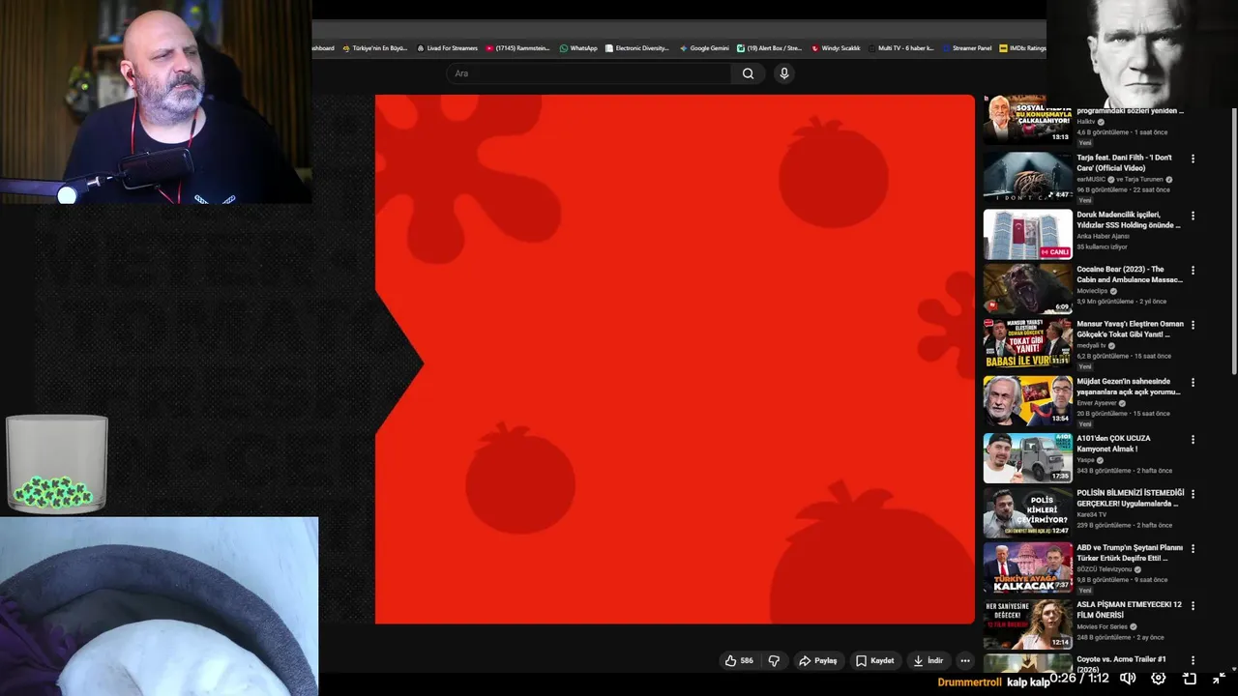Share the video via Paylaş button

tap(818, 661)
